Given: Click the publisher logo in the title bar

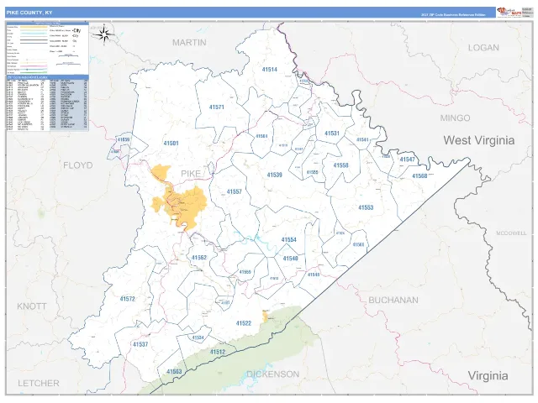Looking at the screenshot, I should [509, 13].
